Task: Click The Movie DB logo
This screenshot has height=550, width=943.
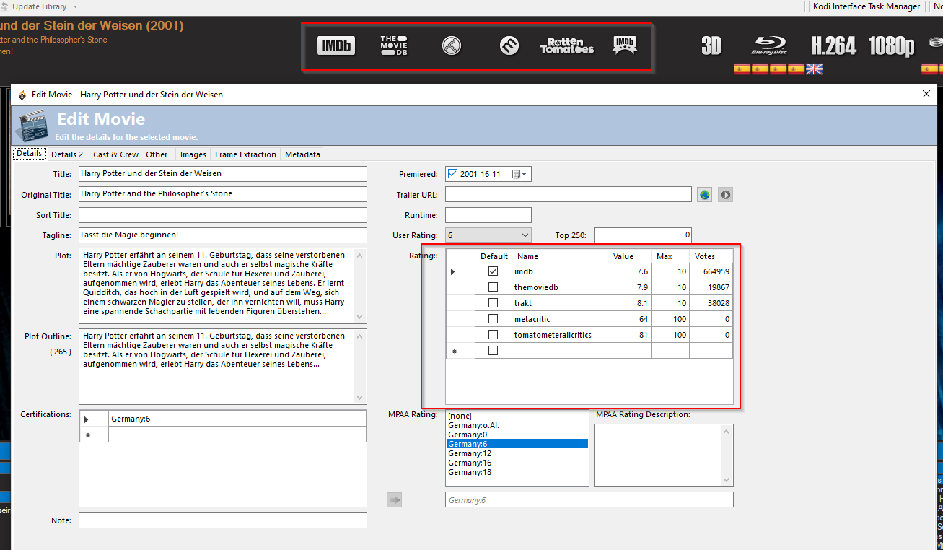Action: coord(394,46)
